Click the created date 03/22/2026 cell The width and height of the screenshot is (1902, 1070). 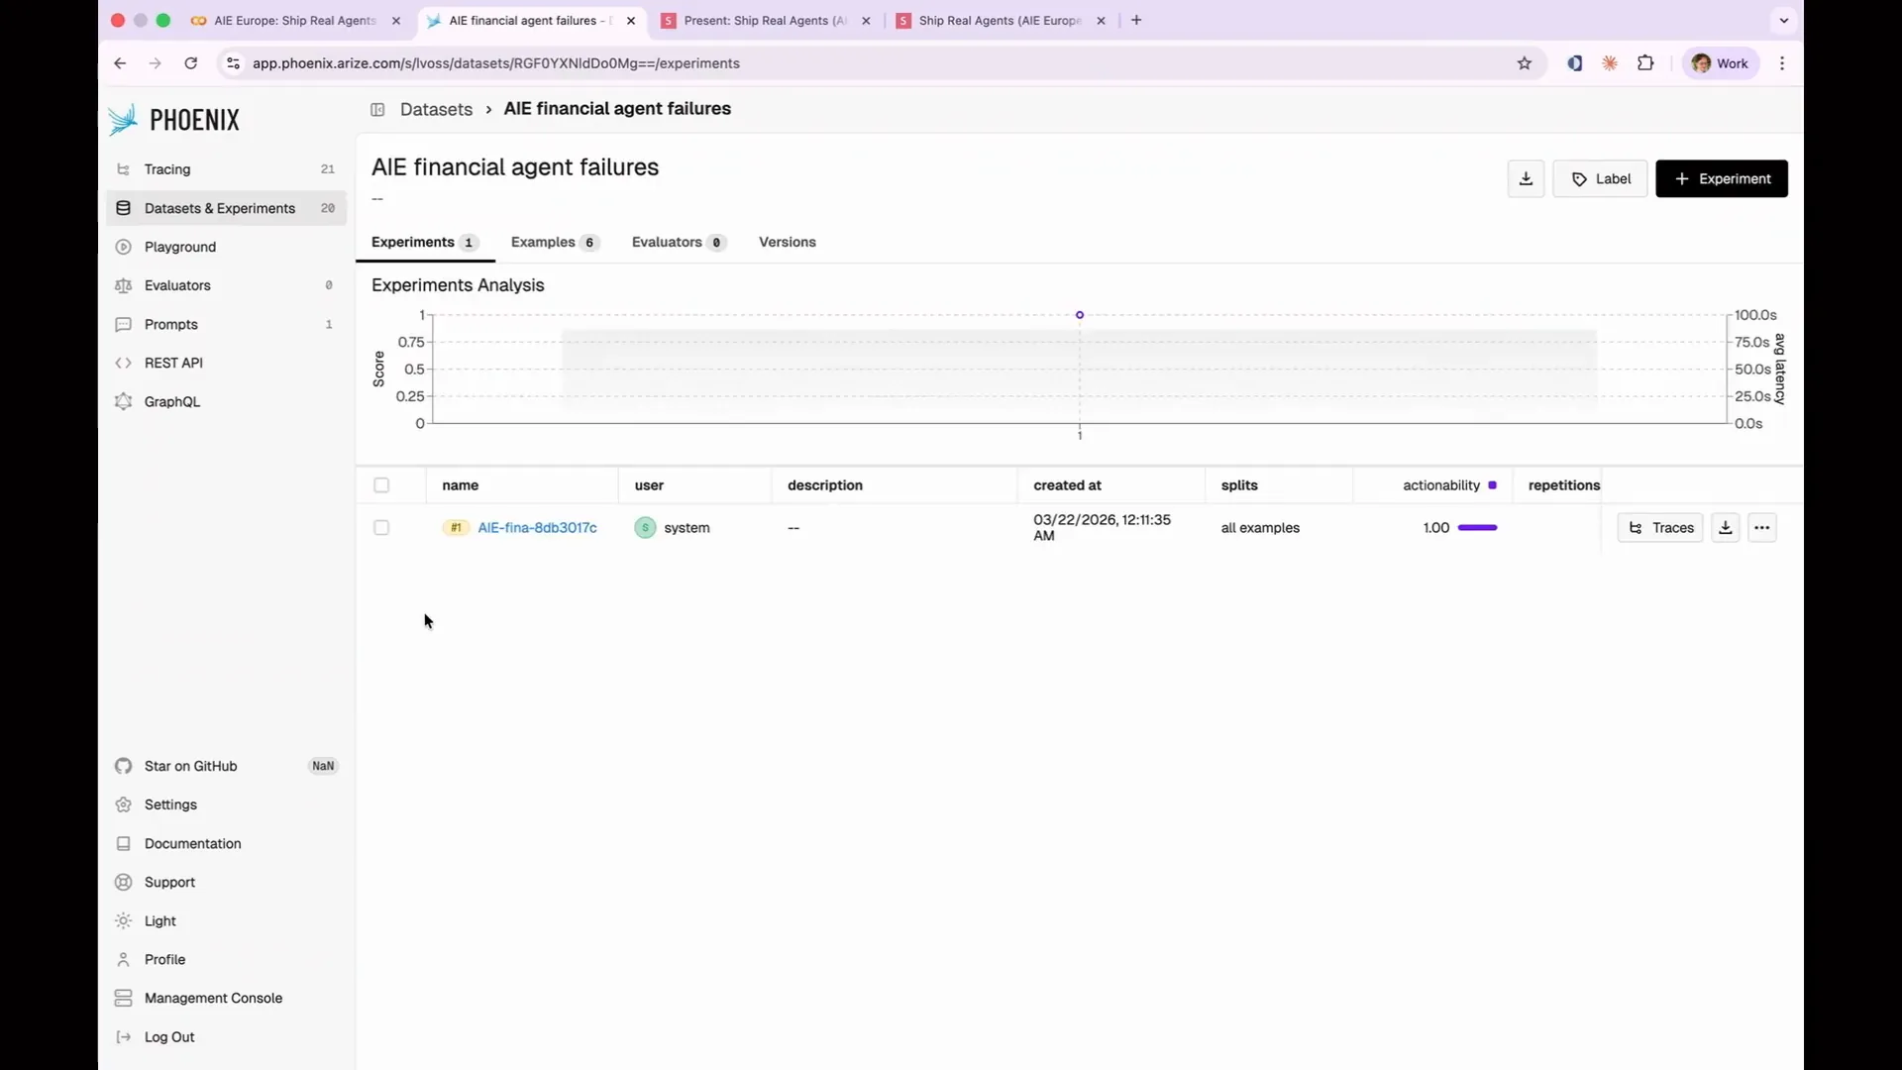[1102, 527]
